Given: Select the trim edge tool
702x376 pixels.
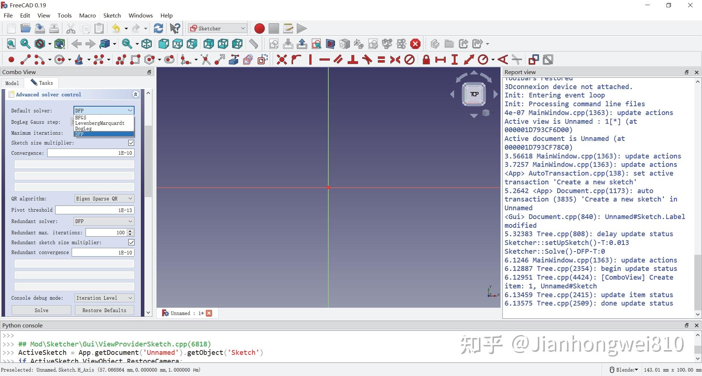Looking at the screenshot, I should pyautogui.click(x=205, y=59).
